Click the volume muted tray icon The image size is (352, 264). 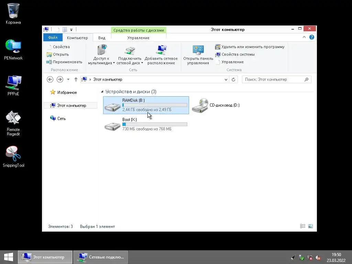[318, 258]
